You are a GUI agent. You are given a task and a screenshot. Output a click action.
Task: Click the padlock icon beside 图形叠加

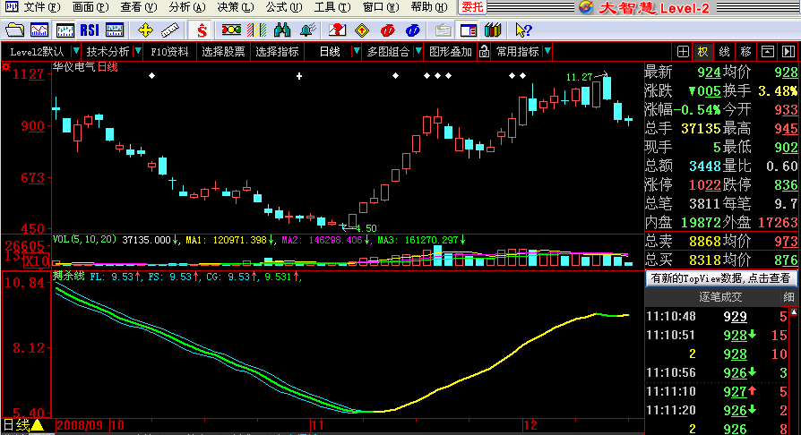pyautogui.click(x=485, y=52)
